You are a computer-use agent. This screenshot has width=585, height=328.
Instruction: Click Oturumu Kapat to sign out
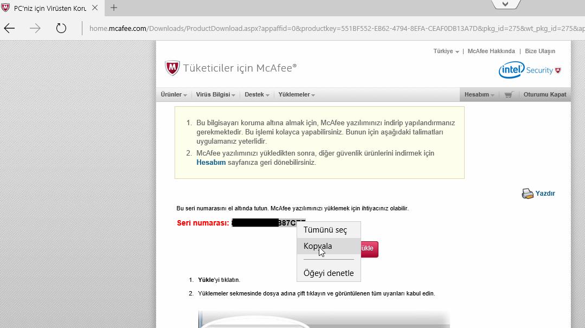(x=544, y=94)
